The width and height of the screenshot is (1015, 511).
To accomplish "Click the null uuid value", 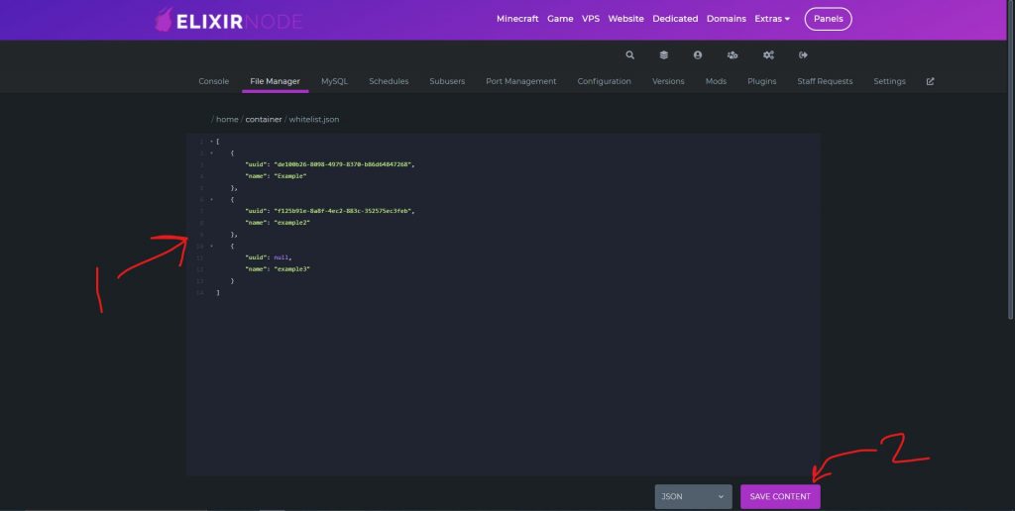I will point(281,257).
